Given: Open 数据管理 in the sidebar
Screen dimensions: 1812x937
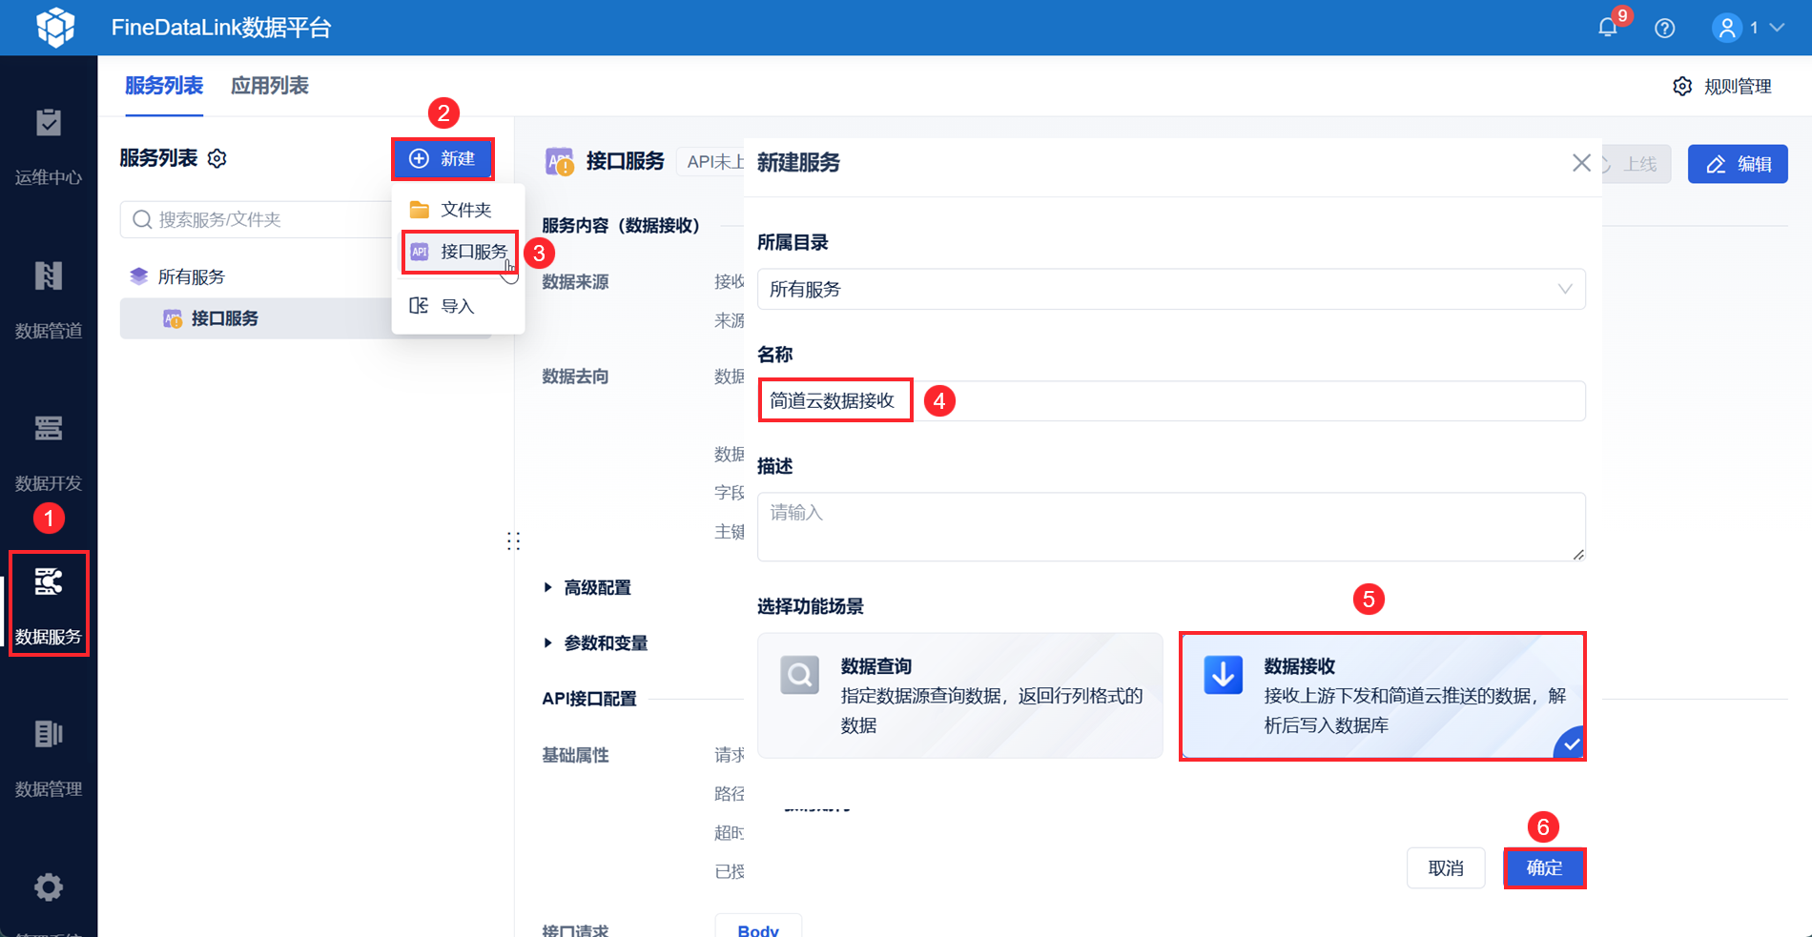Looking at the screenshot, I should pos(49,759).
